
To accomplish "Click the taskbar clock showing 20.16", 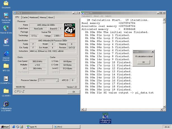I will 167,127.
